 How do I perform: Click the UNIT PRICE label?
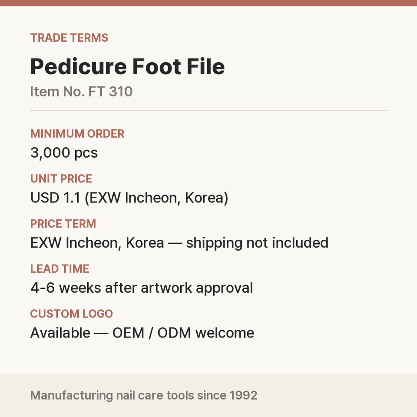[61, 179]
